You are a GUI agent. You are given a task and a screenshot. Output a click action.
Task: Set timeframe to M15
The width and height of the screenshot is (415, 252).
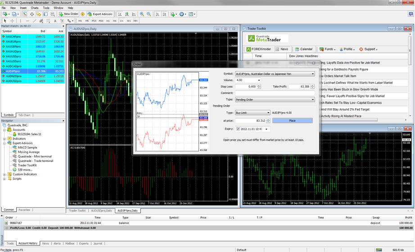click(x=94, y=21)
